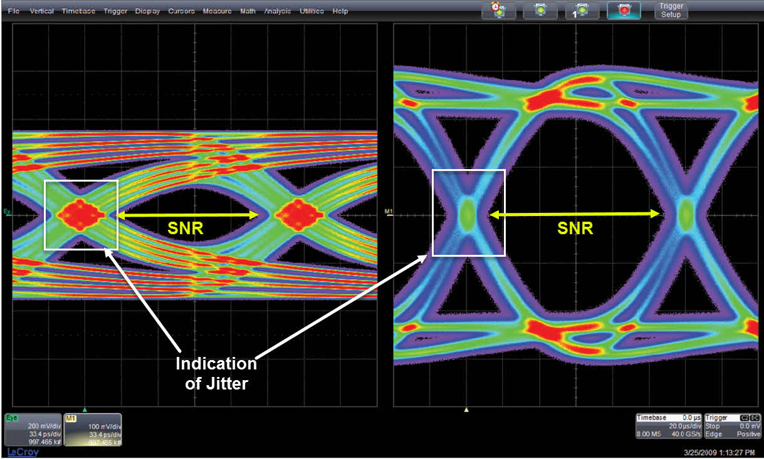Open the Analysis menu
The image size is (764, 459).
point(278,11)
